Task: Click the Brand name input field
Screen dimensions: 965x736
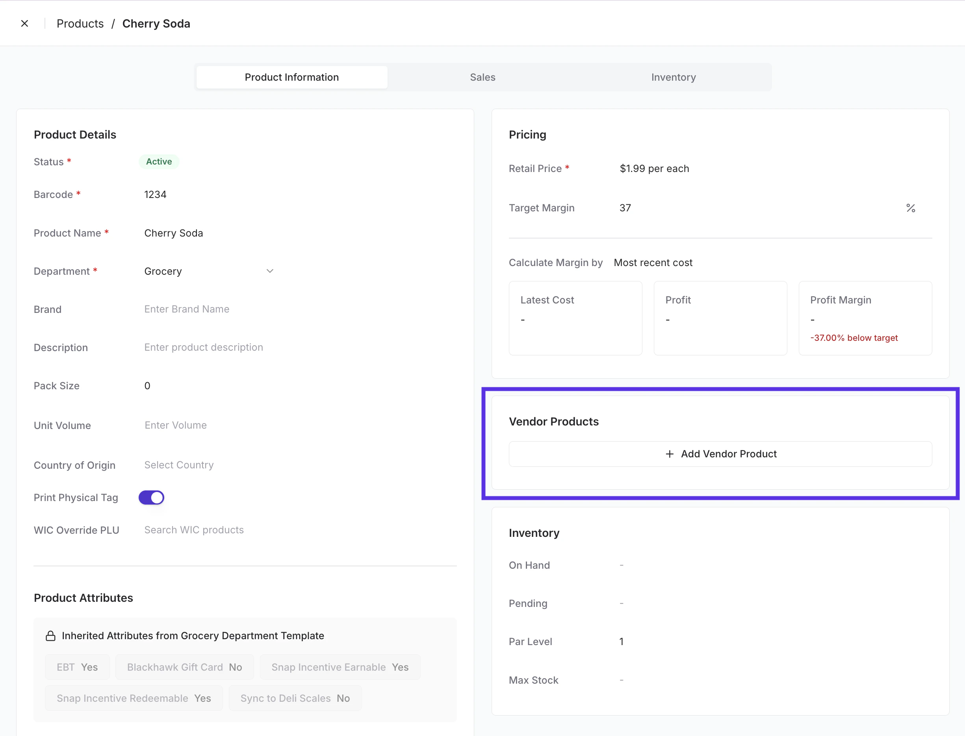Action: tap(187, 309)
